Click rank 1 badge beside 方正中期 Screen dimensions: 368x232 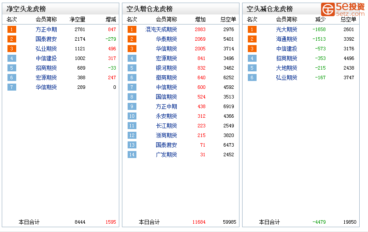[12, 29]
